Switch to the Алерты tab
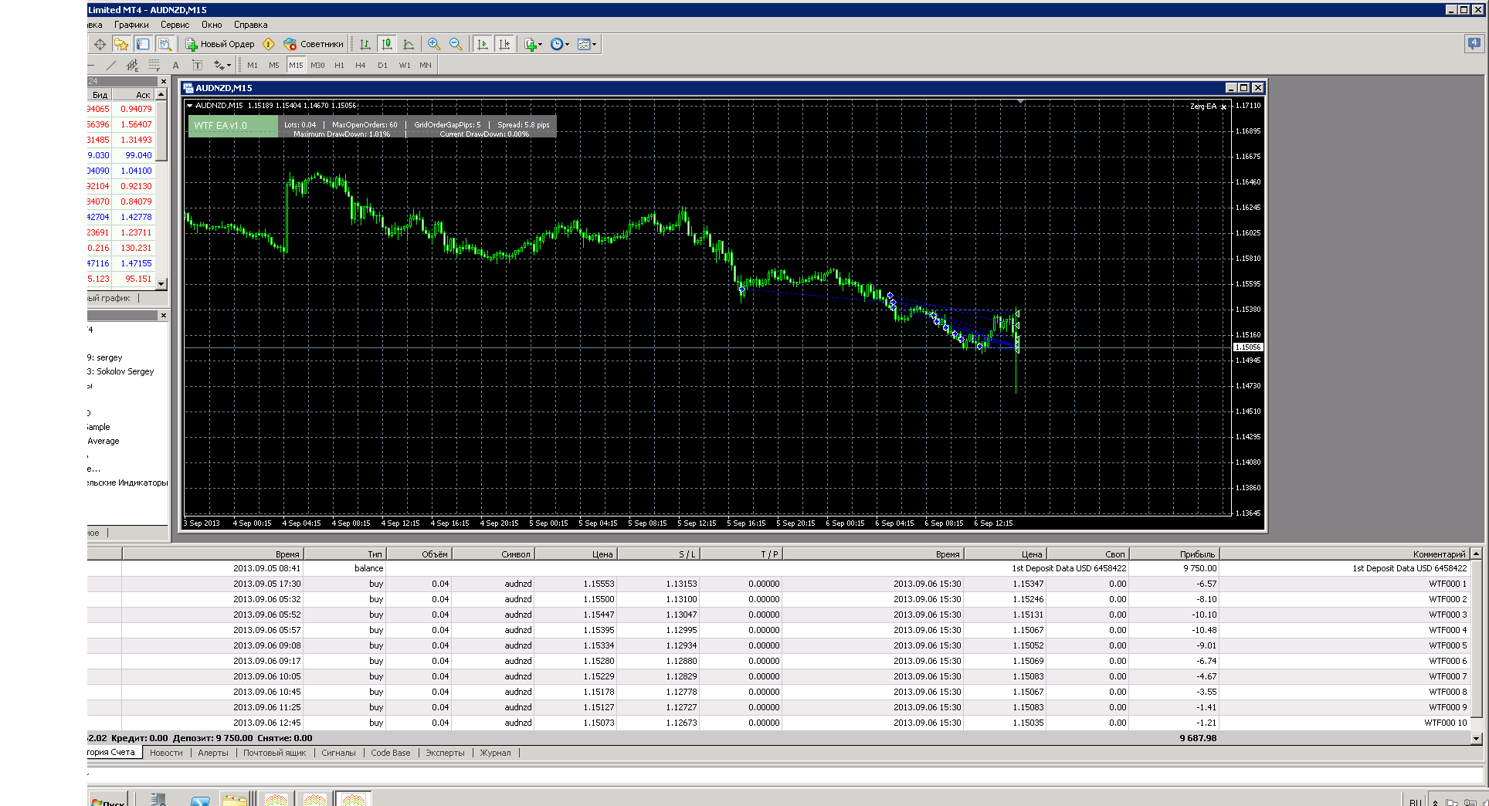Viewport: 1489px width, 806px height. click(x=213, y=753)
